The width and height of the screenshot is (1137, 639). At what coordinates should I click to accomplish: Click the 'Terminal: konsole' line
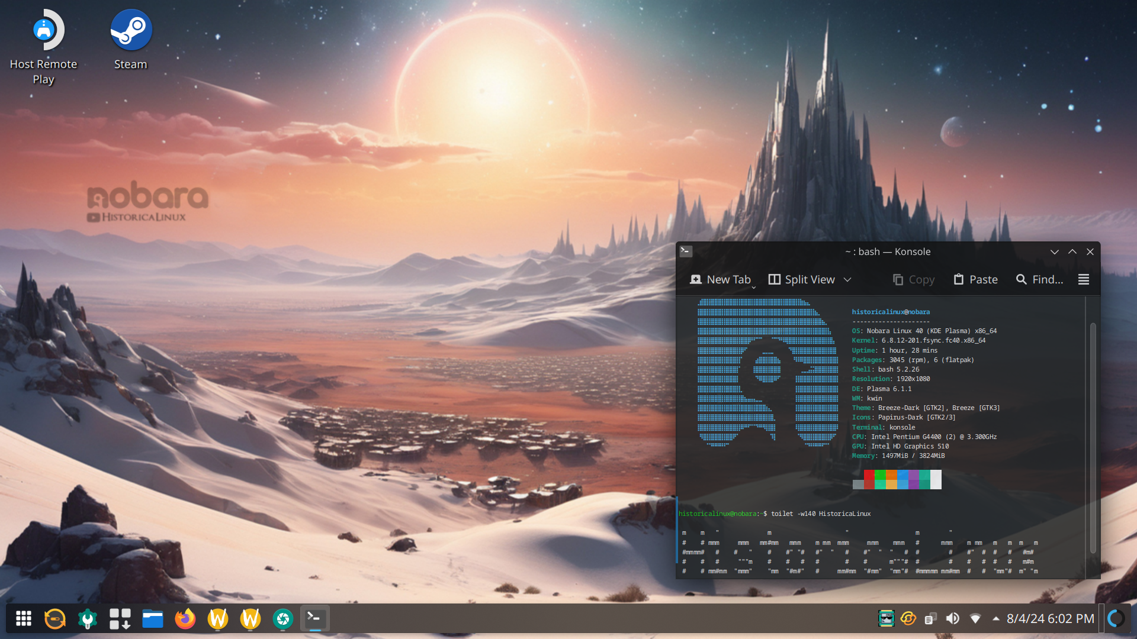click(x=883, y=427)
